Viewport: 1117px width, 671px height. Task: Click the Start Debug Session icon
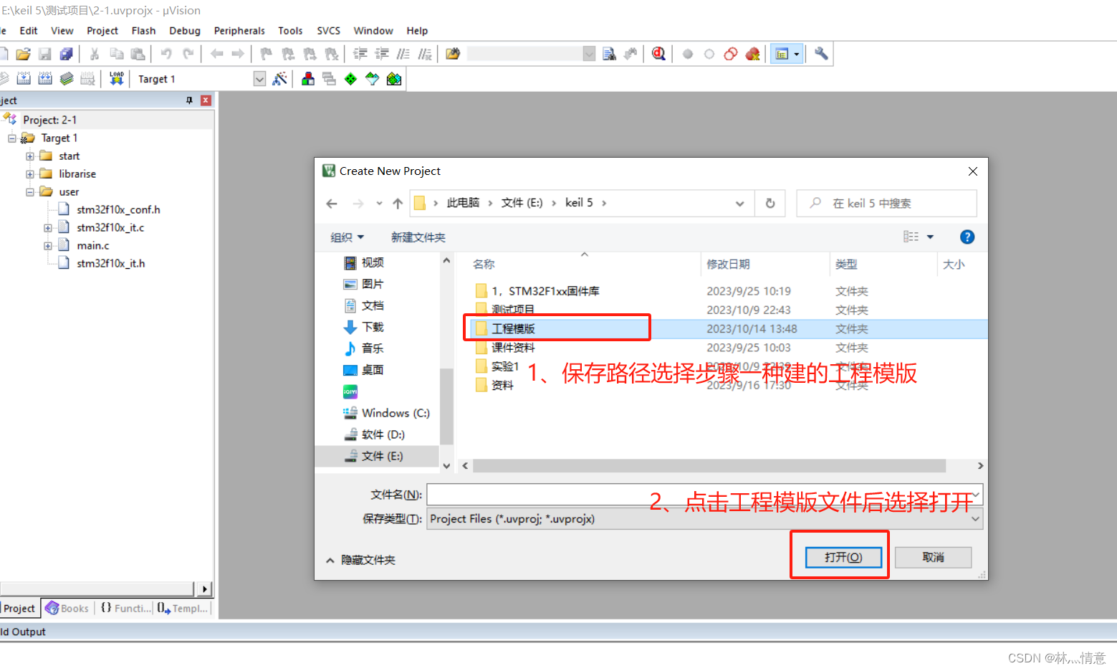[x=658, y=54]
